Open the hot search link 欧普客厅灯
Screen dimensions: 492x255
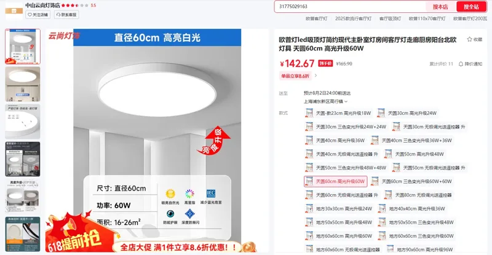click(316, 19)
